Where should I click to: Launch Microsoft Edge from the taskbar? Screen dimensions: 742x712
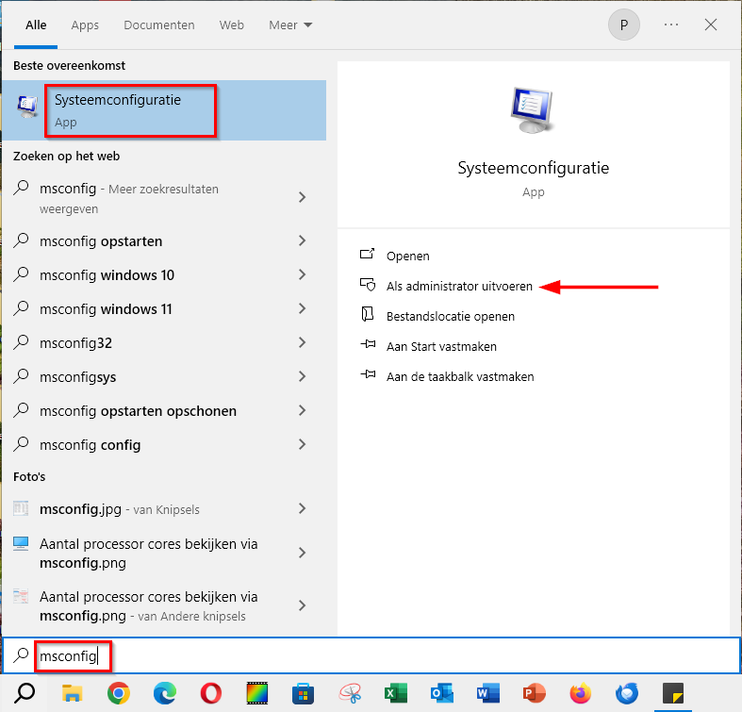pyautogui.click(x=164, y=694)
